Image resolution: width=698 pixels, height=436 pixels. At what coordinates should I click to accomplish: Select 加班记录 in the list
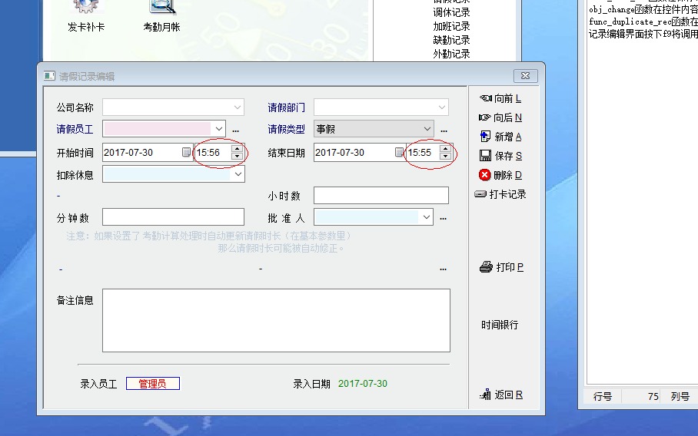pos(451,26)
